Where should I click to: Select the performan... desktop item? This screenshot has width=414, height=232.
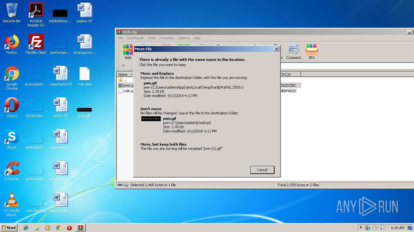(x=60, y=47)
